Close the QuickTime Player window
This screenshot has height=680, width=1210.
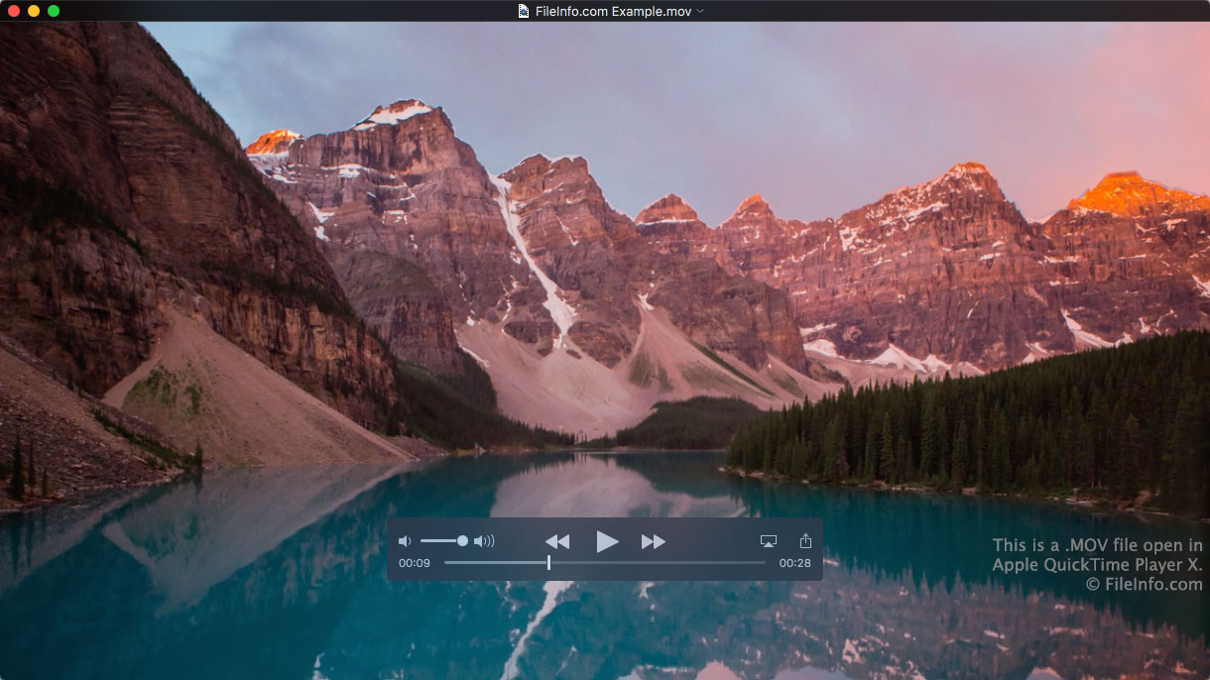[x=14, y=11]
